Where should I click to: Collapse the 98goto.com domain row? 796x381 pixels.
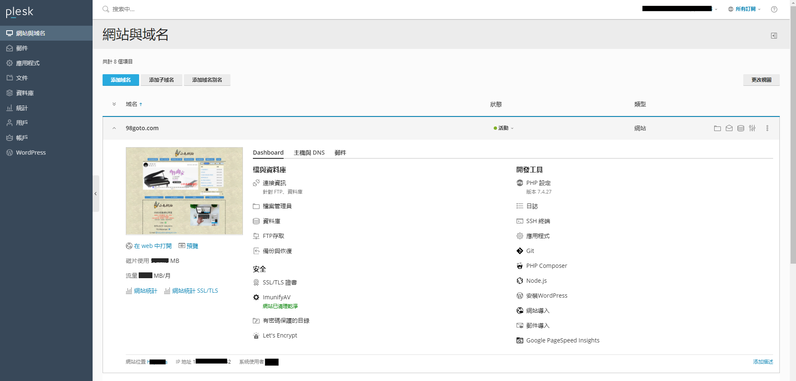click(x=114, y=129)
